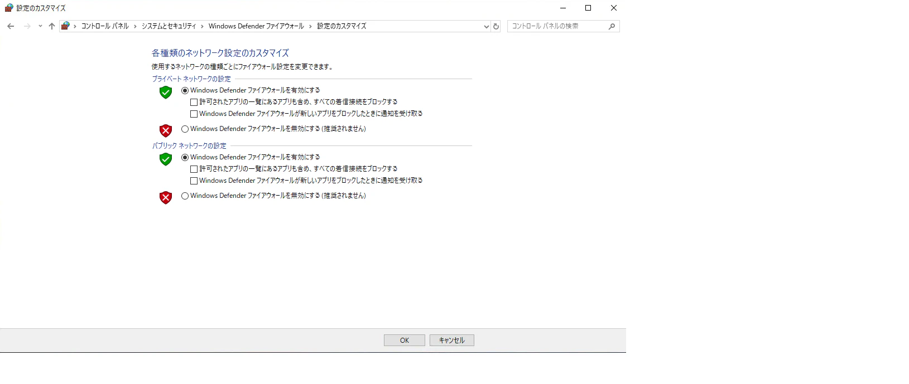Screen dimensions: 909x384
Task: Click the 各種類のネットワーク設定のカスタマイズ title
Action: tap(220, 54)
